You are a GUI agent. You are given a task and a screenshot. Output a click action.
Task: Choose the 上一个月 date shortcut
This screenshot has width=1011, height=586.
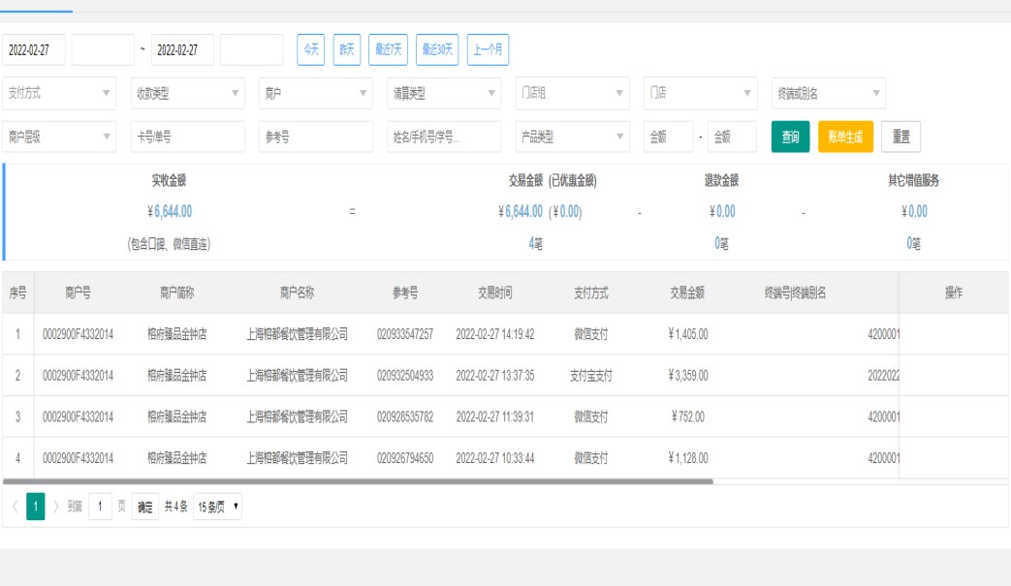click(x=488, y=49)
